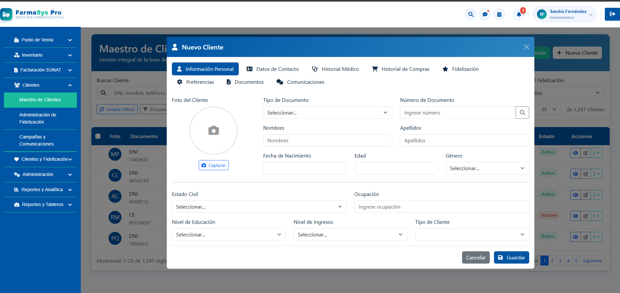
Task: Switch to Comunicaciones tab
Action: point(300,82)
